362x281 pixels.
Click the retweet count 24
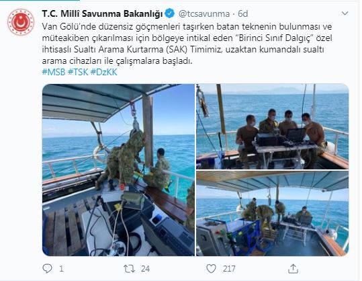(x=146, y=269)
